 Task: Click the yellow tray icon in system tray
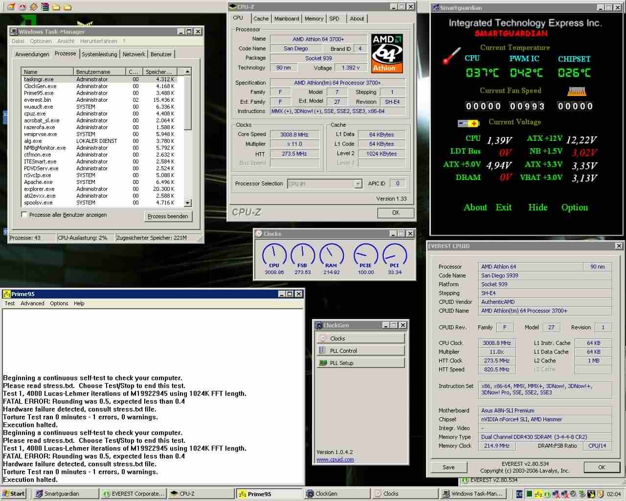[538, 494]
